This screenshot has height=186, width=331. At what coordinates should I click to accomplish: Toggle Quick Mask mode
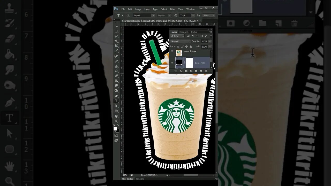click(116, 135)
